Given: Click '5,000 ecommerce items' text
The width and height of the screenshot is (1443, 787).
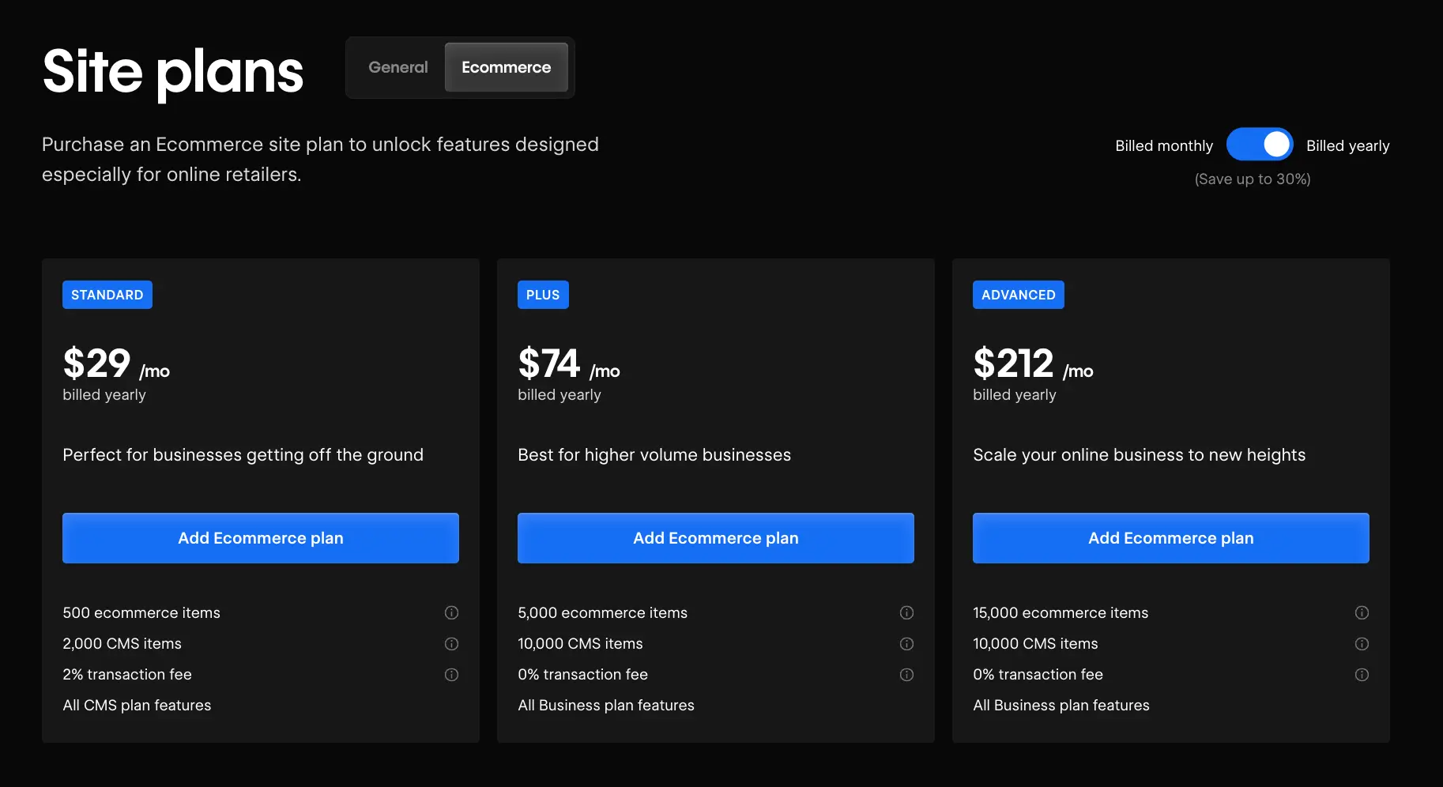Looking at the screenshot, I should [x=602, y=612].
